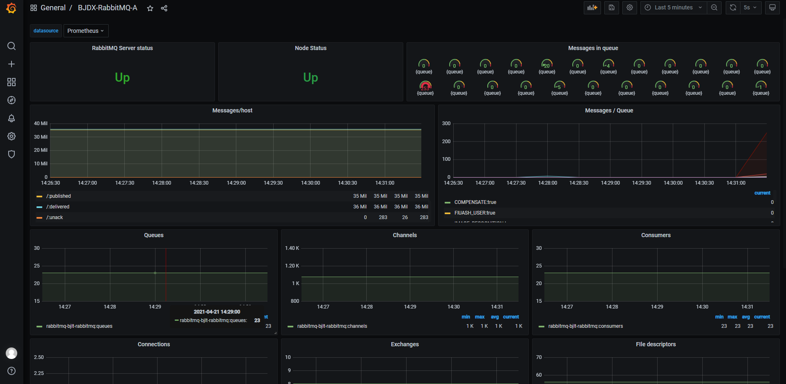The image size is (786, 384).
Task: Open the Help question mark icon
Action: (x=11, y=371)
